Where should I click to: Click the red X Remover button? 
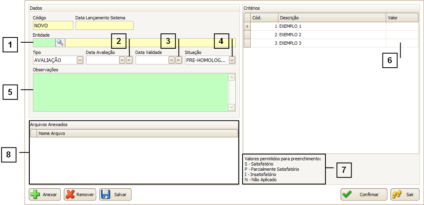coord(80,195)
